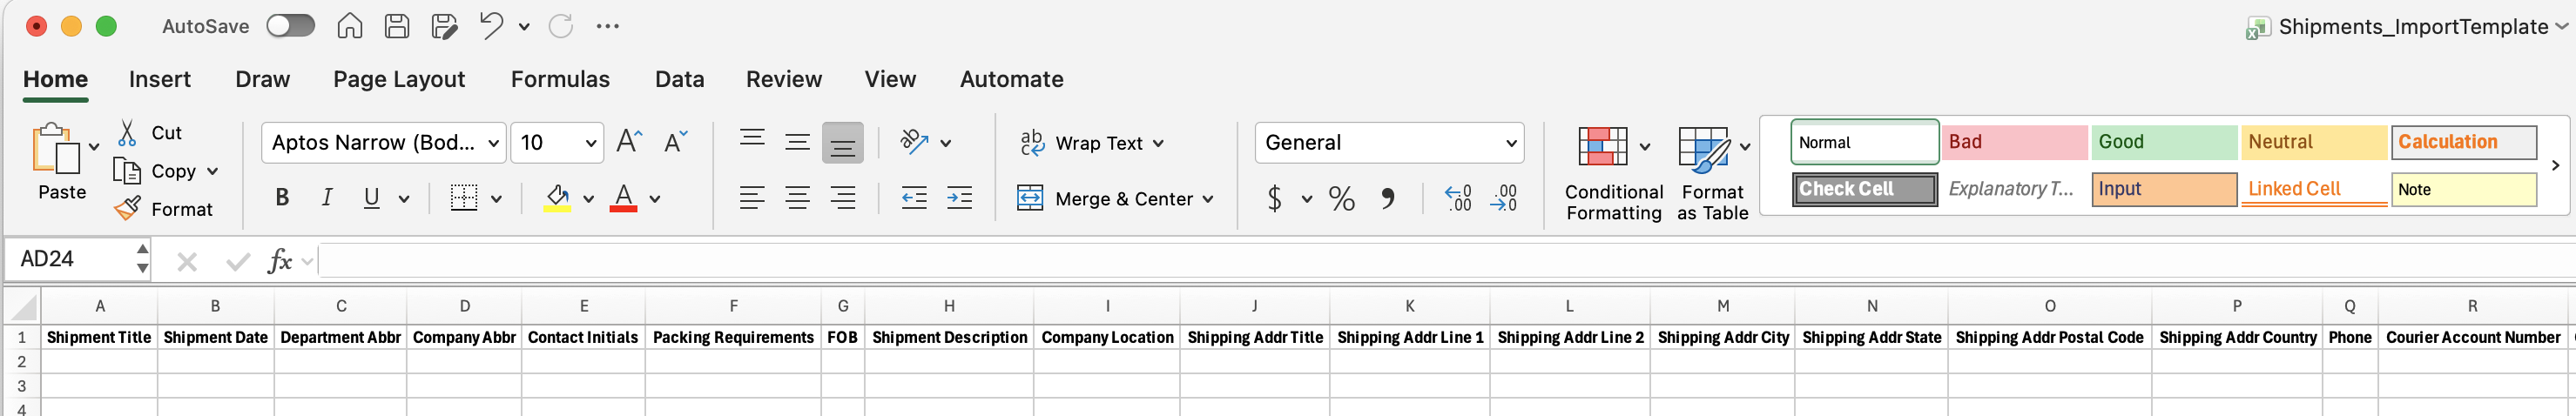Expand the Merge & Center dropdown arrow
Viewport: 2576px width, 416px height.
[1208, 199]
